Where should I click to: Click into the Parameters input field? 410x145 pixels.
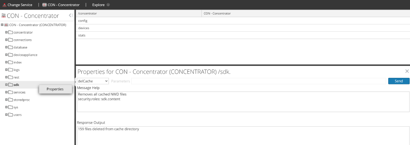pos(258,81)
